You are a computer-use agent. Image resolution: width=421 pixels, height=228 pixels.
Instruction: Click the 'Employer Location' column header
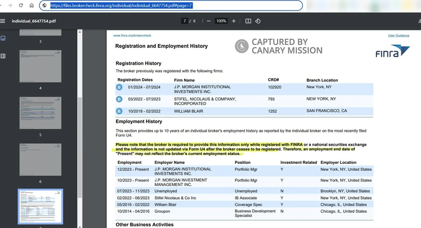pyautogui.click(x=338, y=162)
